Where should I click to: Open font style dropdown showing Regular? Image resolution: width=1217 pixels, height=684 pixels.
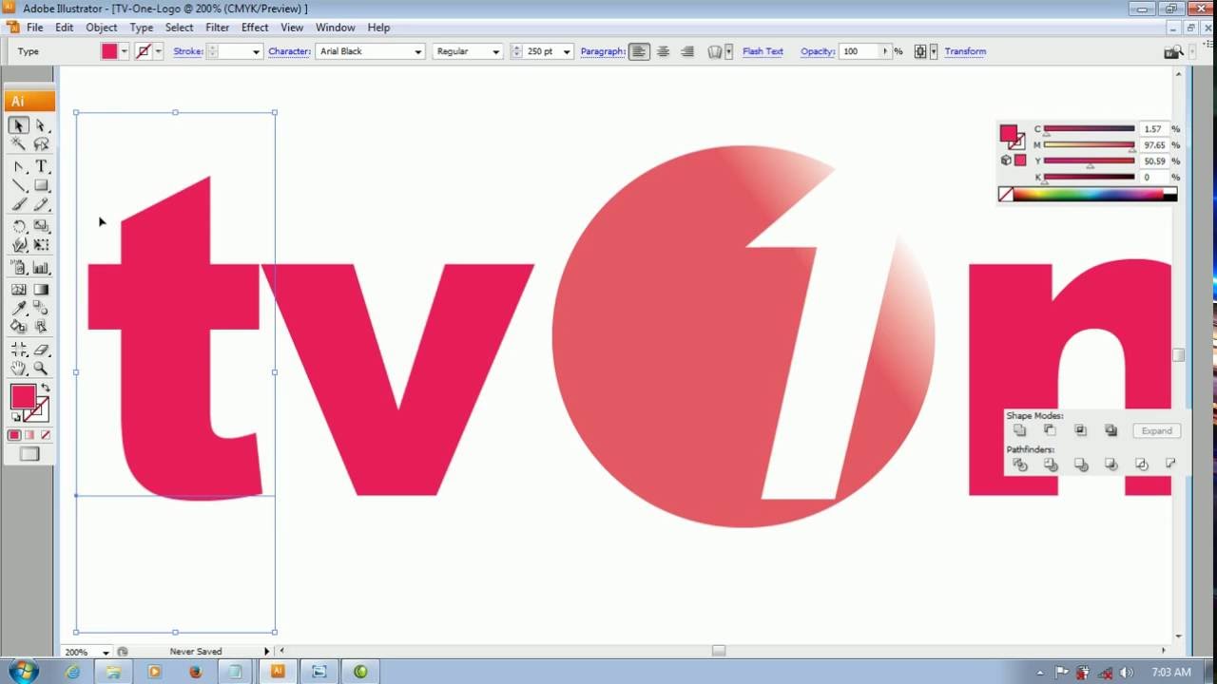click(x=495, y=51)
